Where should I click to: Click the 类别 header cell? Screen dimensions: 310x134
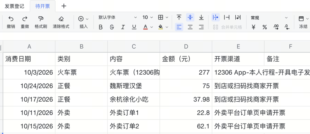tap(82, 59)
